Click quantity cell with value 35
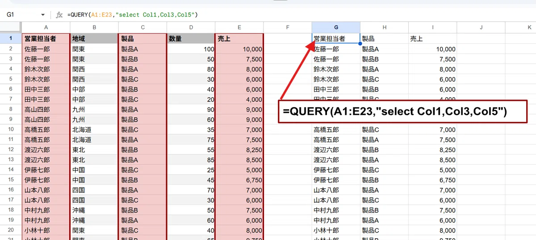Screen dimensions: 536x240 click(x=191, y=130)
